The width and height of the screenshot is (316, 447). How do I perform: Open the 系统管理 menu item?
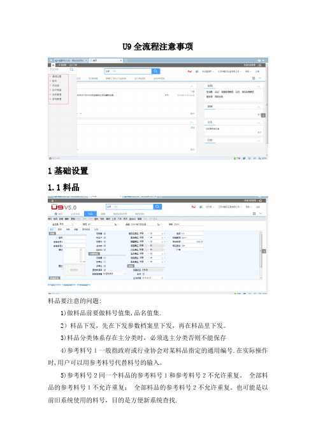click(x=57, y=99)
